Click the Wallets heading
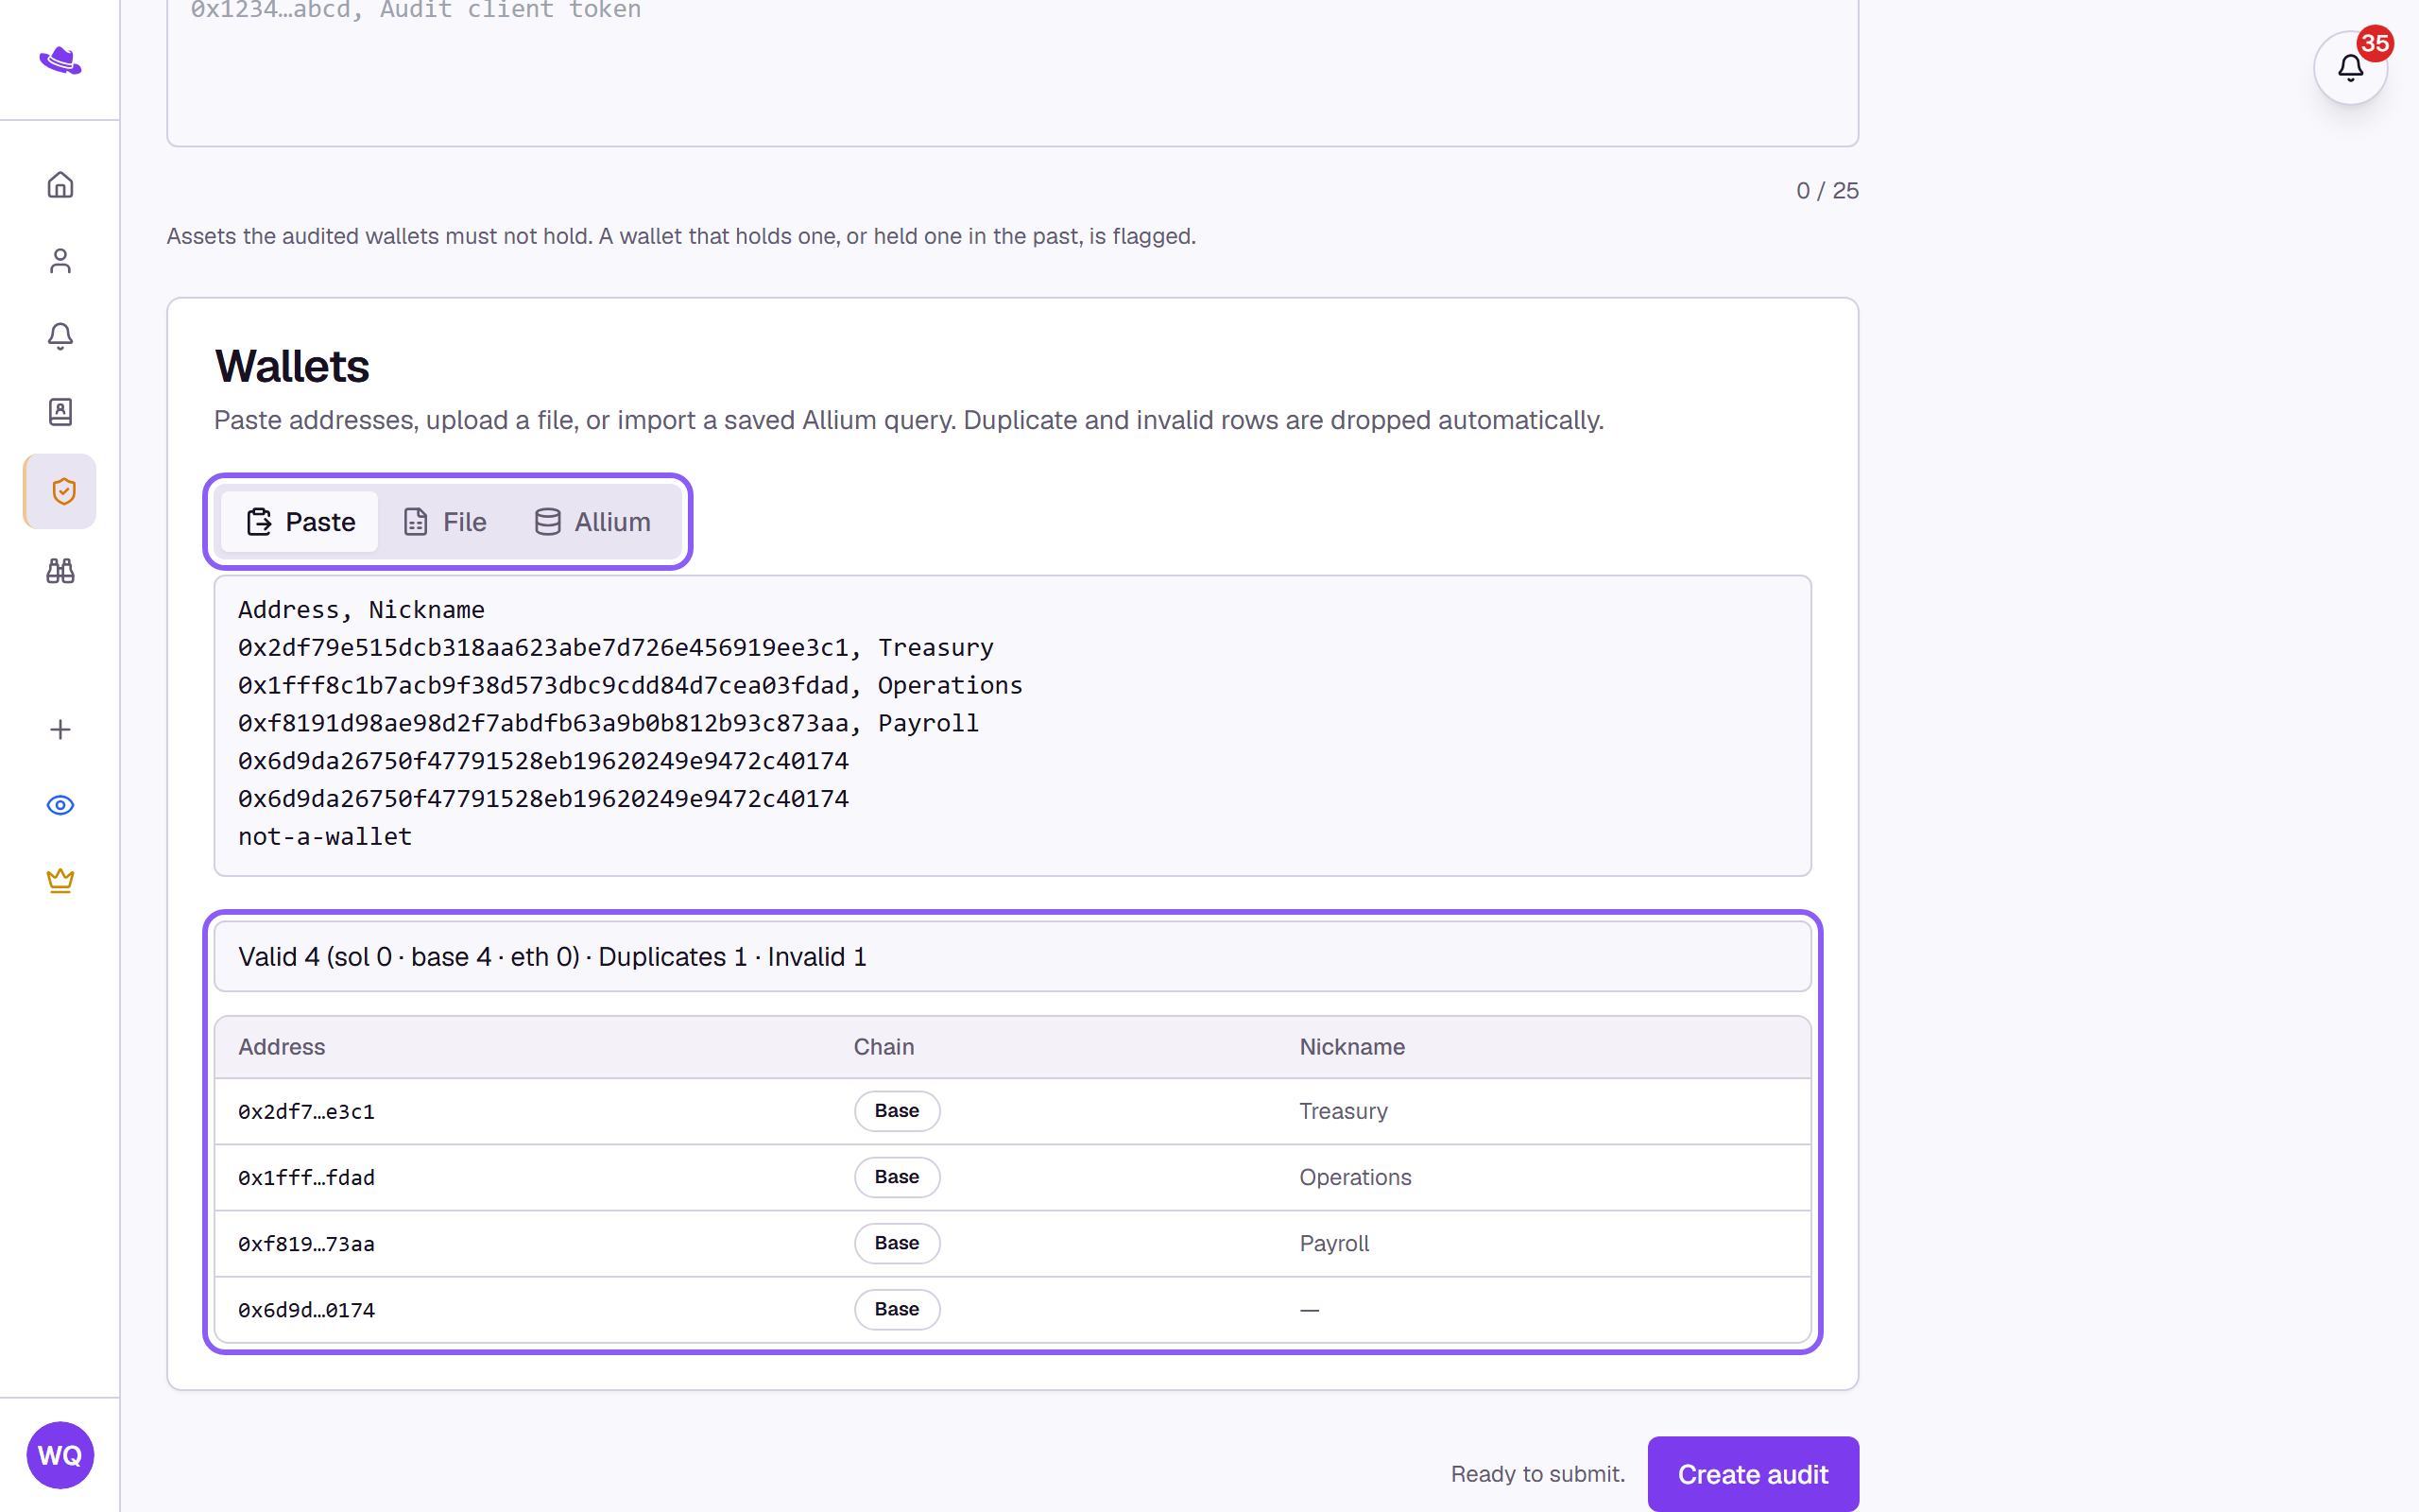The width and height of the screenshot is (2419, 1512). [292, 366]
